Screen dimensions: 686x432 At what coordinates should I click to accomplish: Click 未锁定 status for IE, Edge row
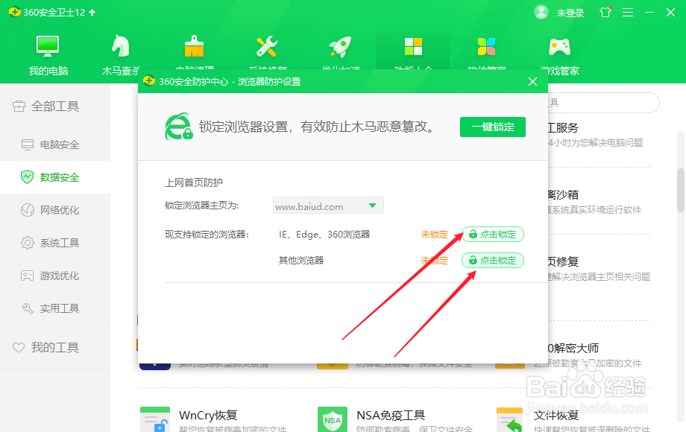click(x=435, y=235)
